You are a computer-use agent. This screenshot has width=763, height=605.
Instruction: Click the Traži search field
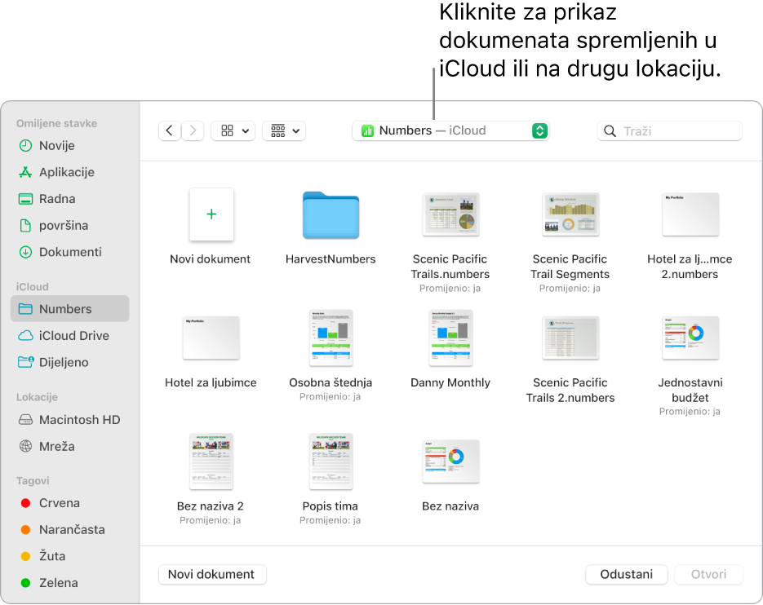[670, 130]
